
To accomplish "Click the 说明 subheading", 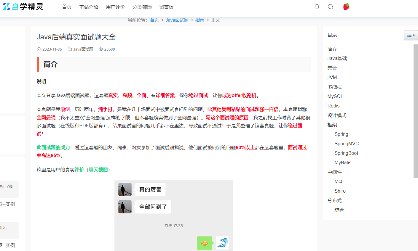I will coord(41,81).
